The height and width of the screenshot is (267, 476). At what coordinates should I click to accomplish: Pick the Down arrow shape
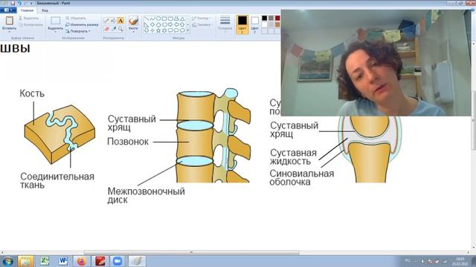[x=147, y=30]
